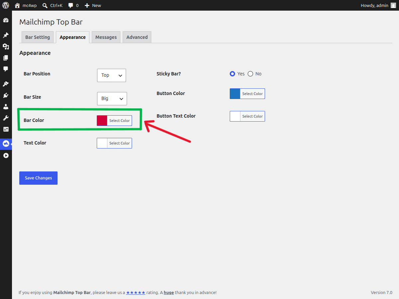Click Select Color button for Button Color

point(252,94)
